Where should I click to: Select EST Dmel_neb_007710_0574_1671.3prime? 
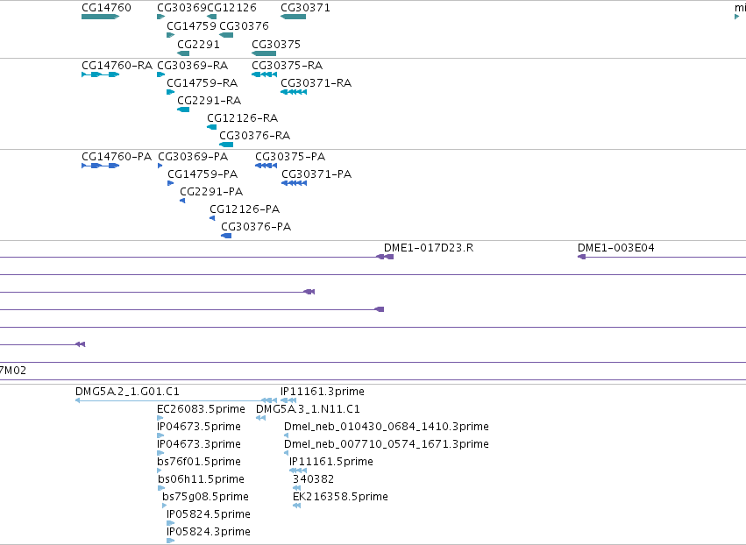tap(387, 444)
